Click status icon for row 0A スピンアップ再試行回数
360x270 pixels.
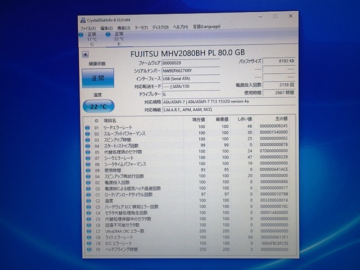pos(88,177)
